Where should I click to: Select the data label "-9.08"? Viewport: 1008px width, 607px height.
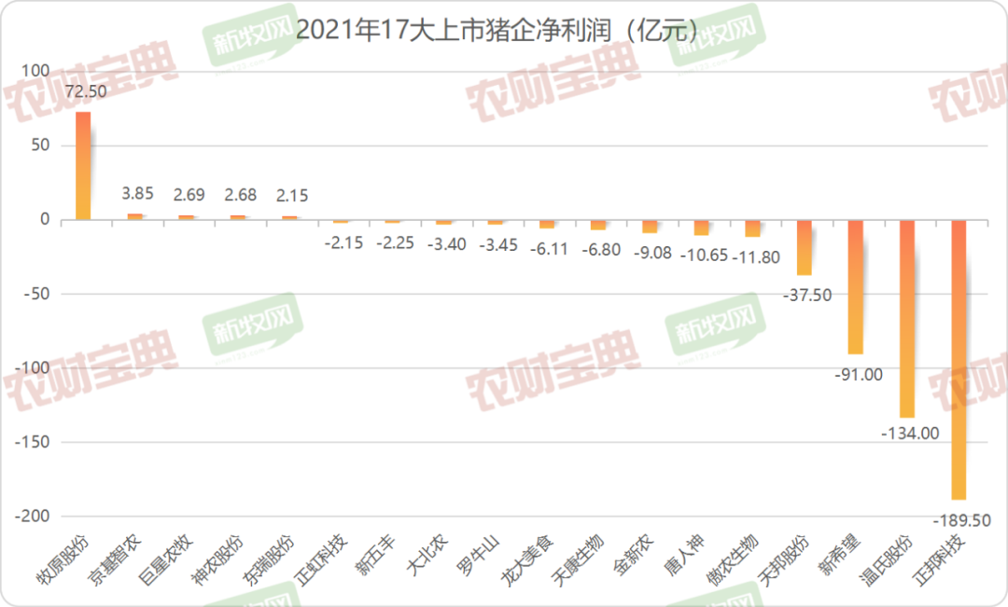652,253
